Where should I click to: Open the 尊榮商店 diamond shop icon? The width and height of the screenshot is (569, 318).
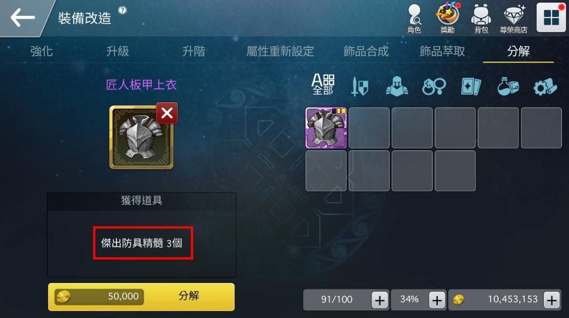[x=513, y=19]
